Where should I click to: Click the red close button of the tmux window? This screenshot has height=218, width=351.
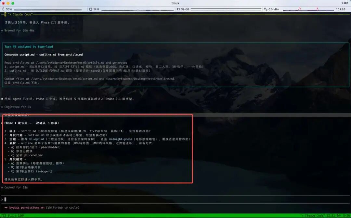click(3, 3)
